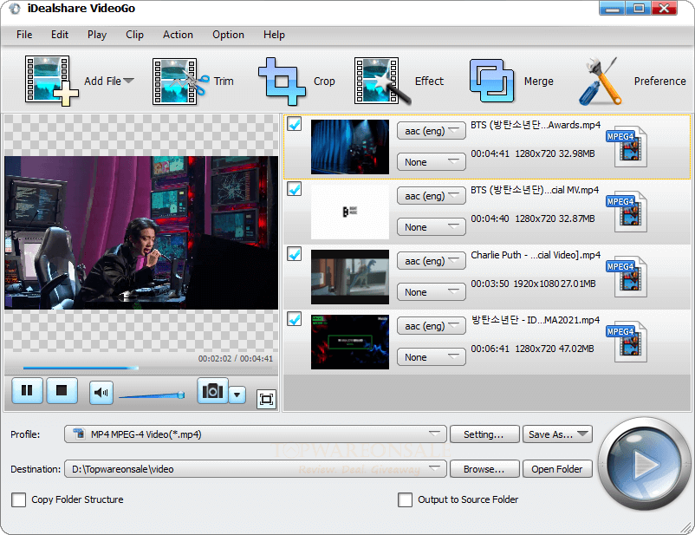Select the Charlie Puth video thumbnail
This screenshot has width=695, height=535.
click(x=350, y=277)
